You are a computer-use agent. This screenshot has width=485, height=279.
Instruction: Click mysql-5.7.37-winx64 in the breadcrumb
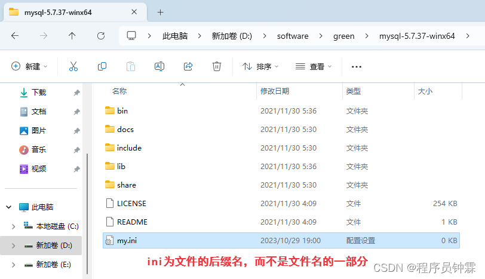pyautogui.click(x=417, y=36)
